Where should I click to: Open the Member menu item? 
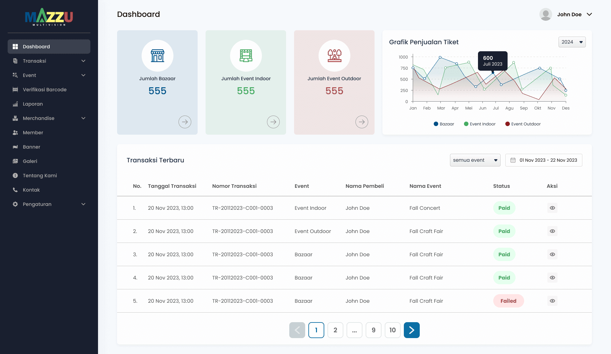pyautogui.click(x=33, y=132)
